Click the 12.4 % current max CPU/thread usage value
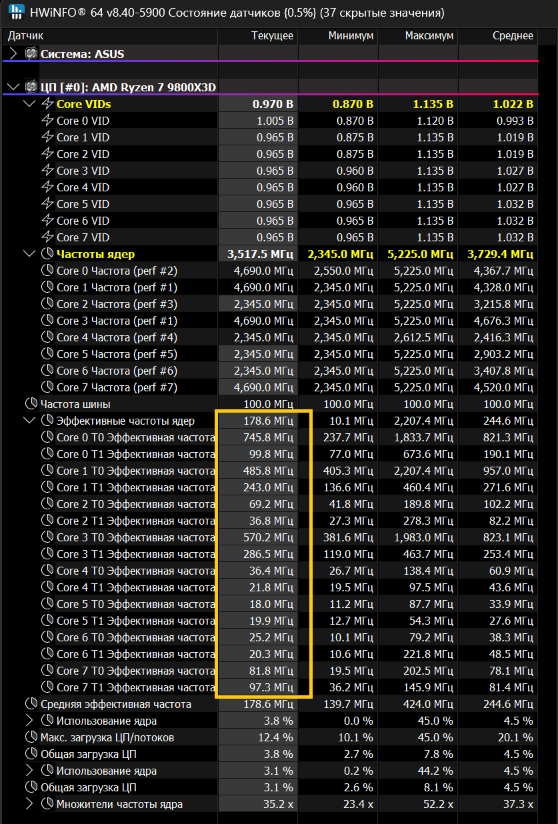The image size is (558, 824). click(276, 737)
